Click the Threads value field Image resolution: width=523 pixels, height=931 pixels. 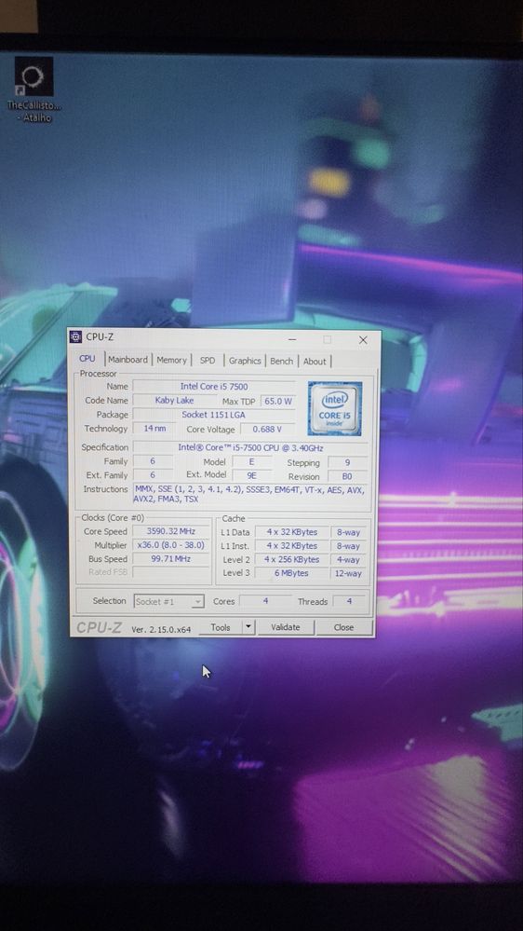[349, 601]
